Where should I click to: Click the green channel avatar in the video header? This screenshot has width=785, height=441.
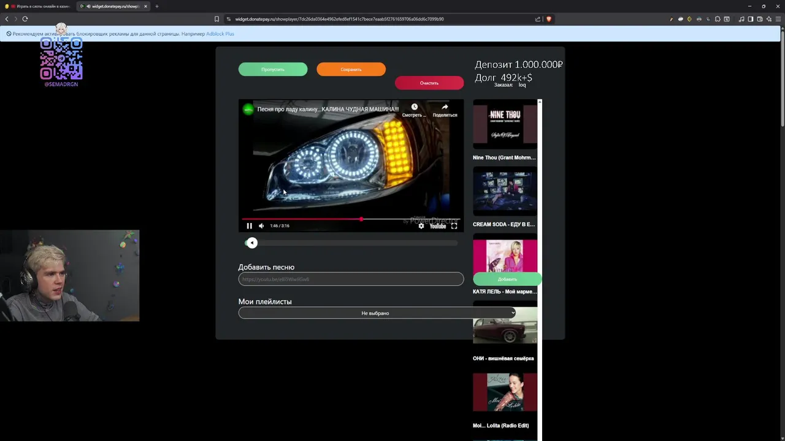[248, 109]
